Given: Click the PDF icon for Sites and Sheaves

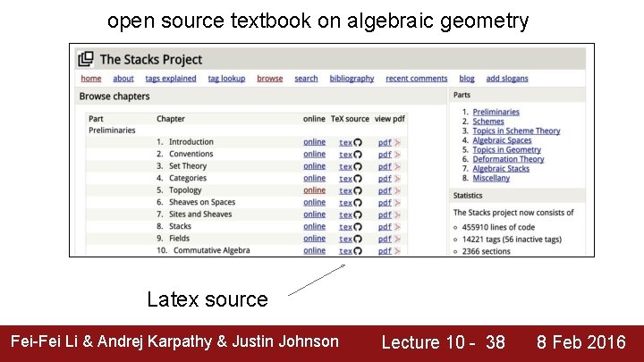Looking at the screenshot, I should tap(397, 215).
